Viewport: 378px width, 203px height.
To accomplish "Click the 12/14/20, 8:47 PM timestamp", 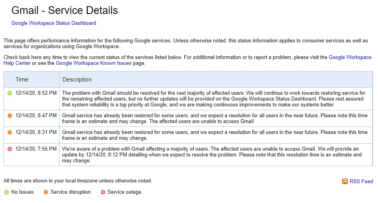I will point(36,116).
